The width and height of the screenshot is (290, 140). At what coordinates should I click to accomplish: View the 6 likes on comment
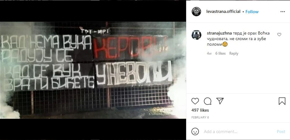221,53
